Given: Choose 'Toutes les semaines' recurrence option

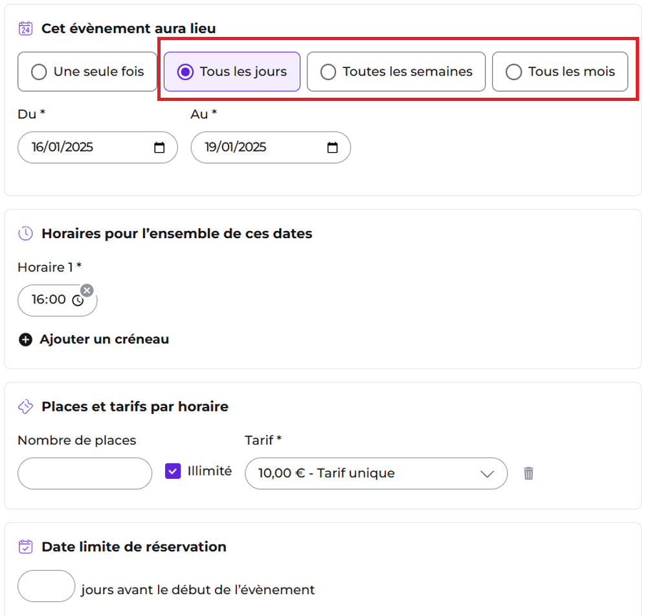Looking at the screenshot, I should tap(396, 72).
